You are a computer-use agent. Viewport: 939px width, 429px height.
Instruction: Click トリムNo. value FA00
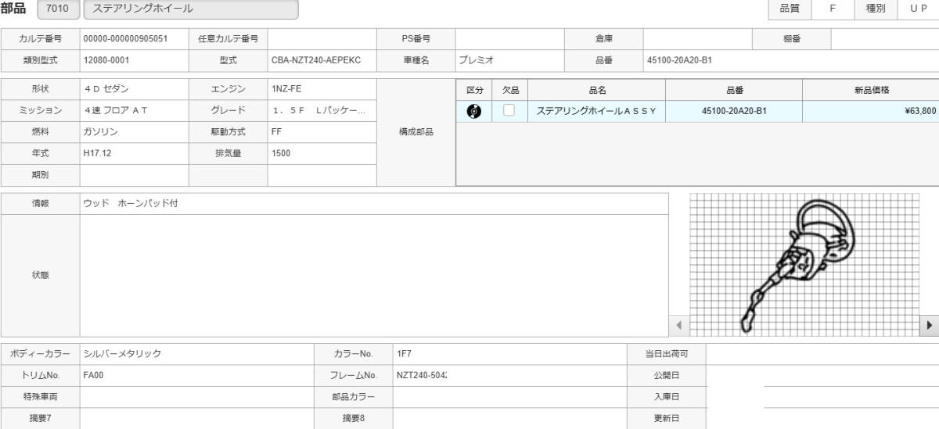196,375
